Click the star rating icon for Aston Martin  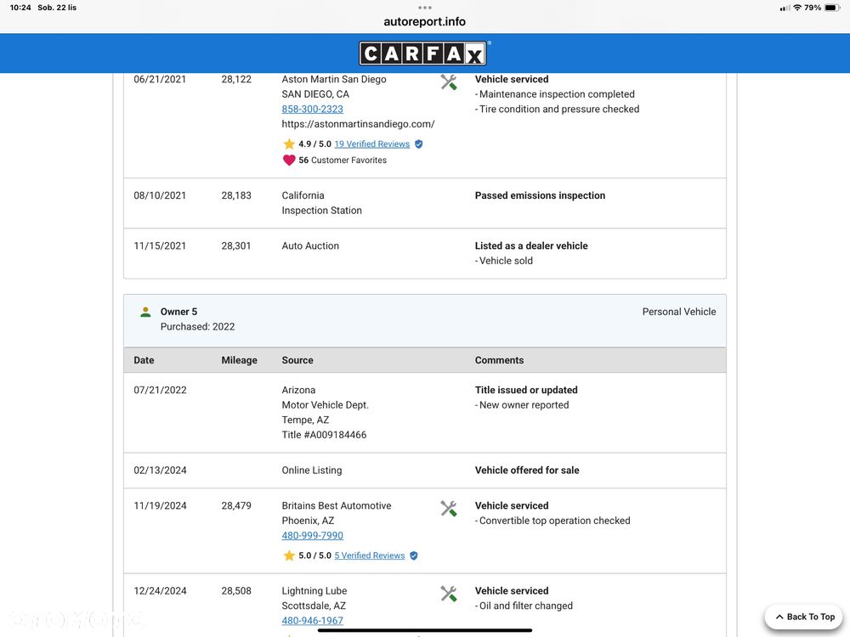point(289,144)
